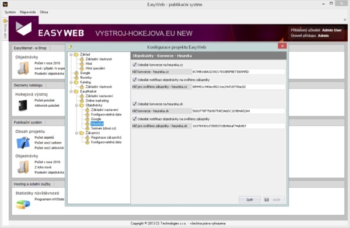The width and height of the screenshot is (350, 228).
Task: Toggle first Odeslat notifikaci objednávky na ověřeno zákazníky checkbox
Action: pyautogui.click(x=134, y=79)
